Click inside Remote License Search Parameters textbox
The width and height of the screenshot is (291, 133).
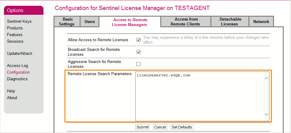point(201,97)
